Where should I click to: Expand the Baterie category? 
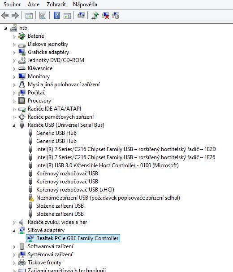click(x=14, y=36)
